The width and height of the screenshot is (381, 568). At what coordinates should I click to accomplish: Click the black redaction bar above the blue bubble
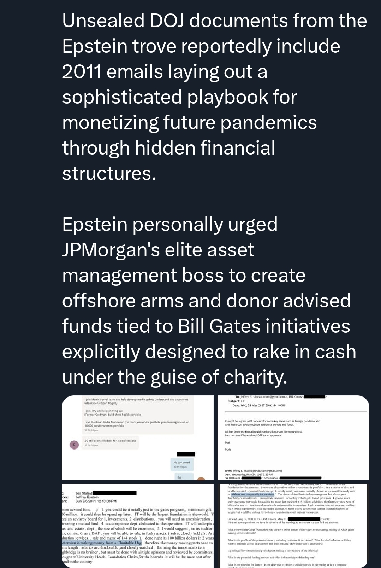pyautogui.click(x=185, y=454)
